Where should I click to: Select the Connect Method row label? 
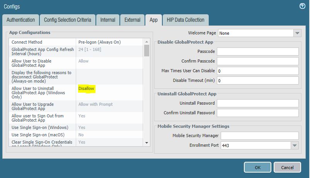point(27,42)
